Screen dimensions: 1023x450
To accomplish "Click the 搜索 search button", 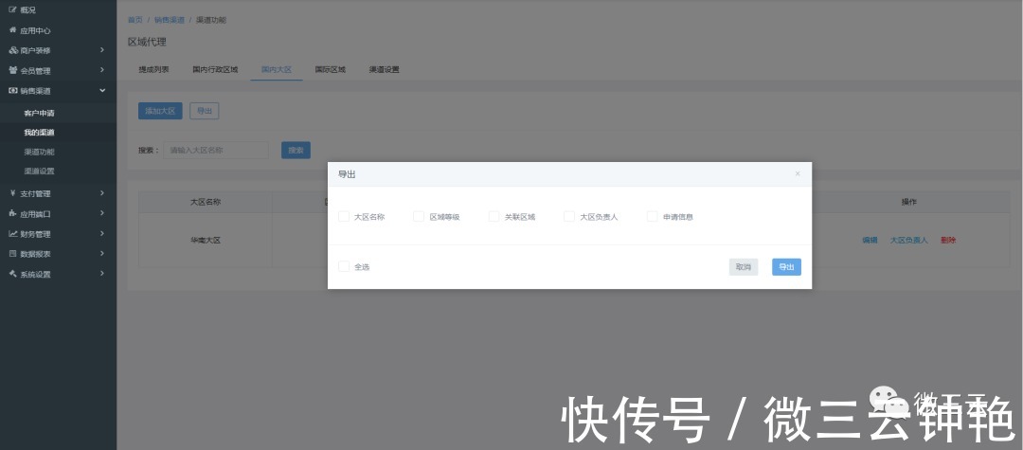I will [x=296, y=150].
